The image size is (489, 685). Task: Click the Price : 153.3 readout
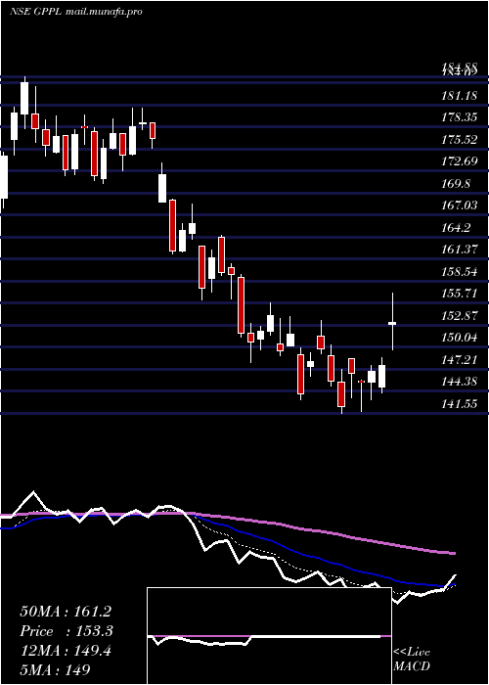coord(67,631)
